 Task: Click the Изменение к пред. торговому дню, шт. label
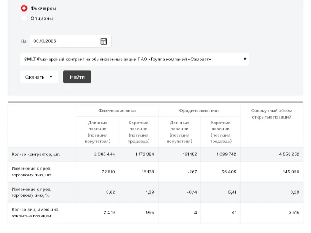(x=32, y=172)
